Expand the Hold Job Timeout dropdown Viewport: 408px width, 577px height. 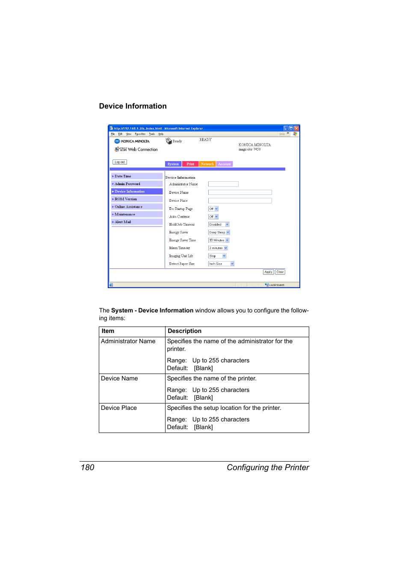[x=219, y=224]
